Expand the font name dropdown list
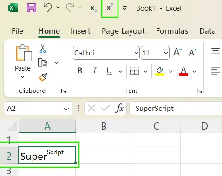This screenshot has width=222, height=176. (136, 53)
